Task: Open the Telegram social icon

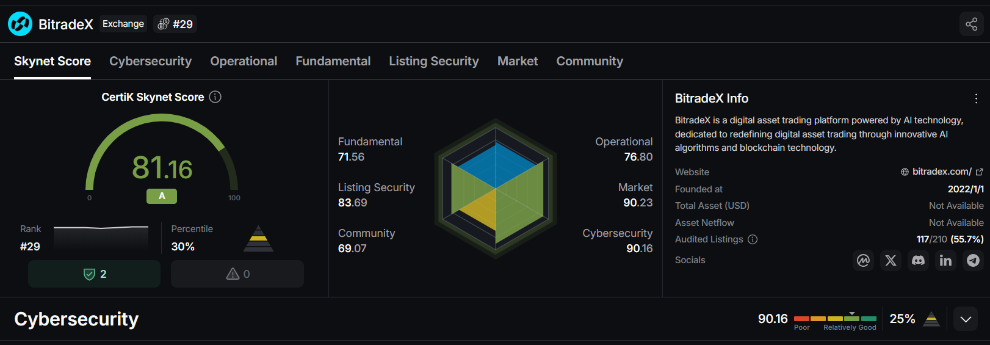Action: (x=973, y=260)
